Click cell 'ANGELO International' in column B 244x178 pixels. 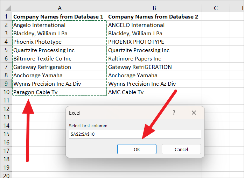point(154,25)
